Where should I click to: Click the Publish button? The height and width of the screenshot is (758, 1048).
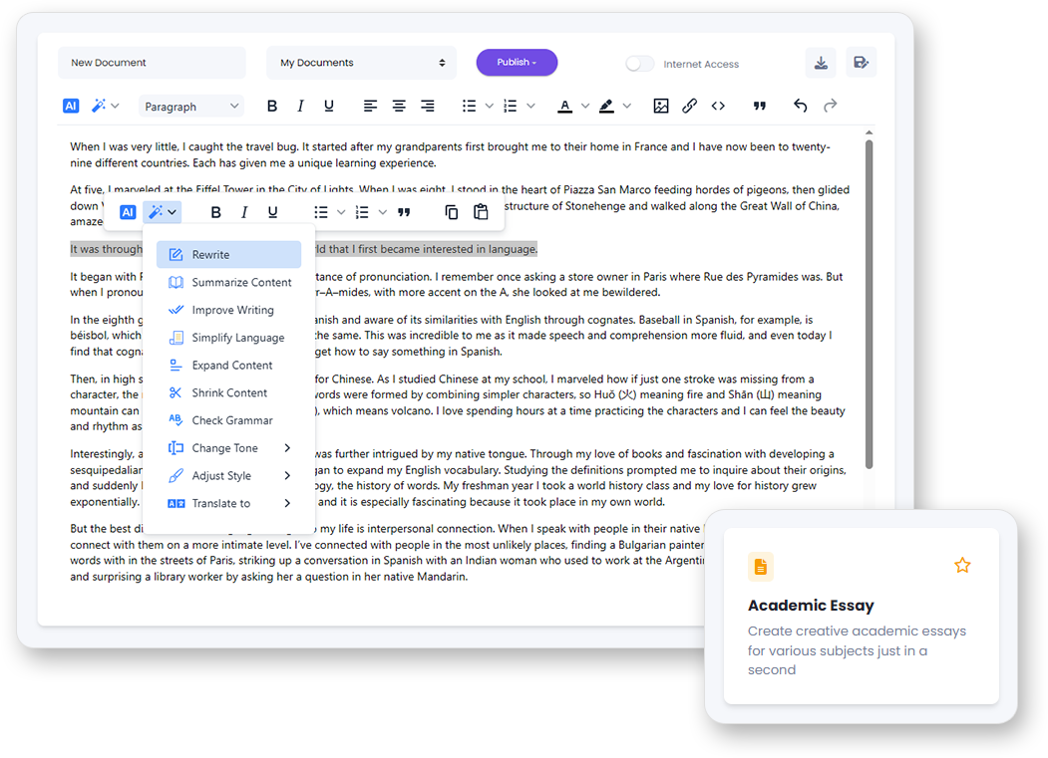[517, 62]
